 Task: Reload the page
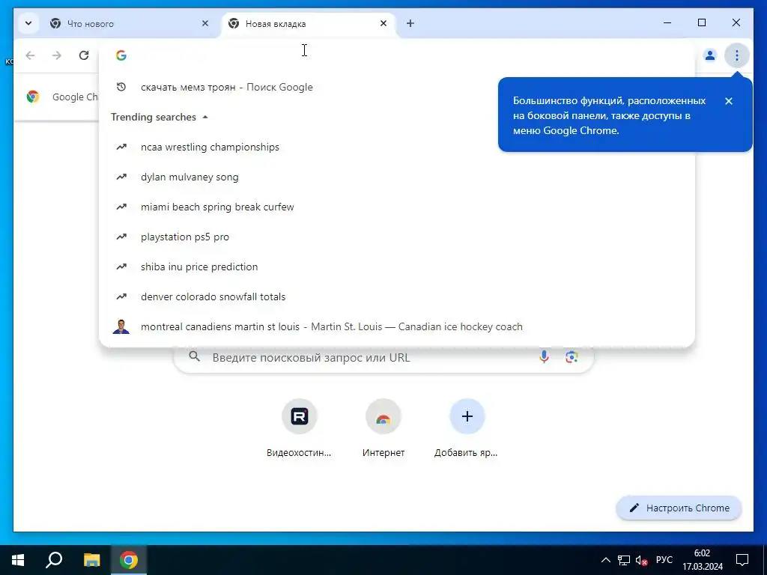tap(84, 55)
